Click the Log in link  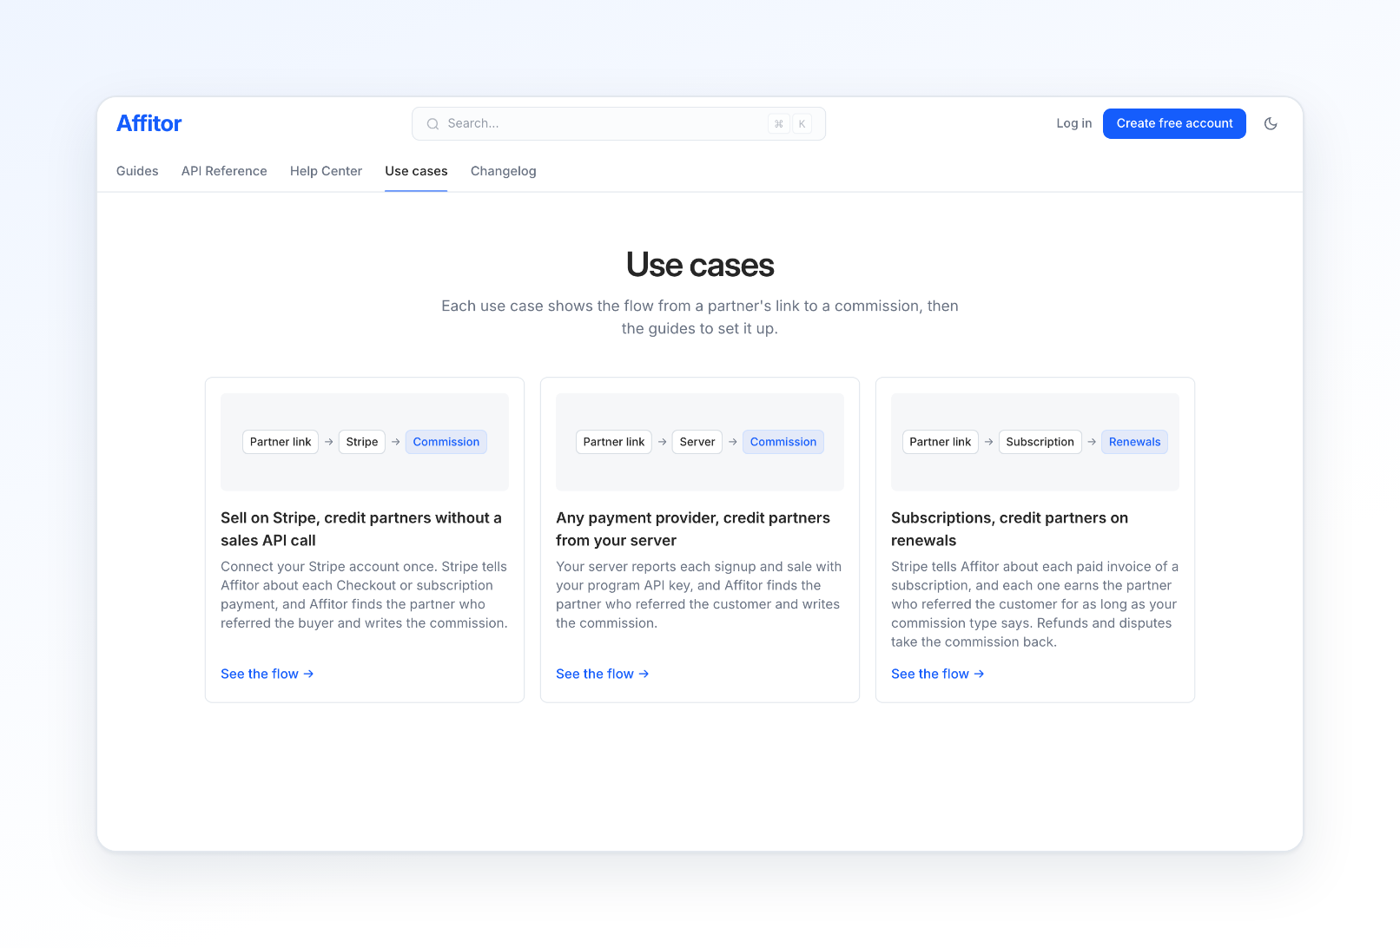pos(1073,123)
